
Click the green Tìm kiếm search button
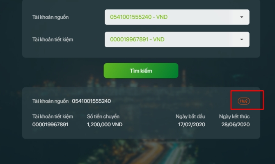141,71
